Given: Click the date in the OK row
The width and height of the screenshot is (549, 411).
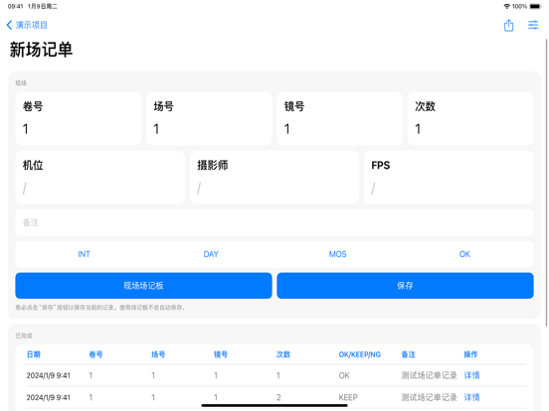Looking at the screenshot, I should pyautogui.click(x=49, y=375).
